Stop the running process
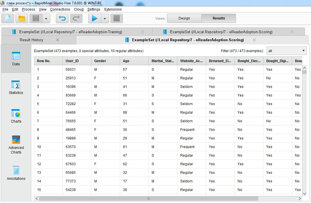 click(x=117, y=18)
